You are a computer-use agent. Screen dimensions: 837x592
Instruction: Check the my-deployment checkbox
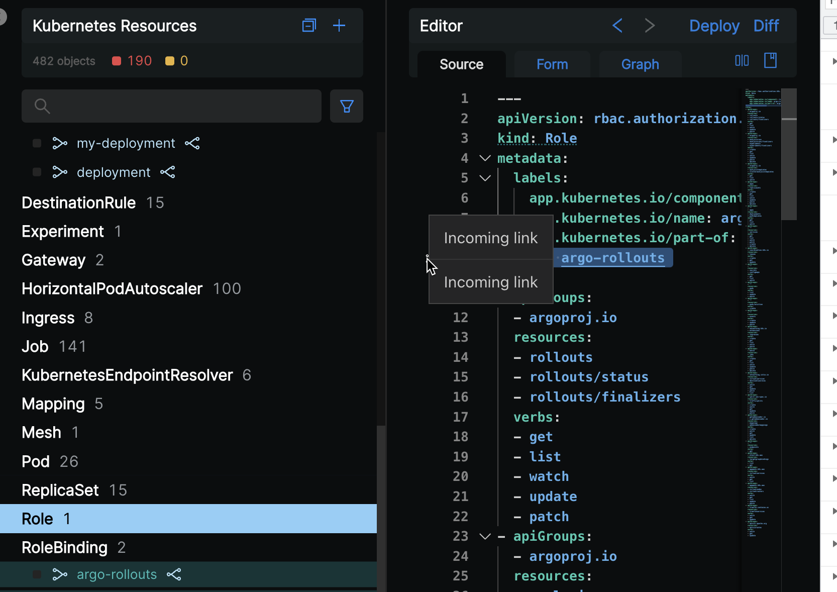[37, 143]
